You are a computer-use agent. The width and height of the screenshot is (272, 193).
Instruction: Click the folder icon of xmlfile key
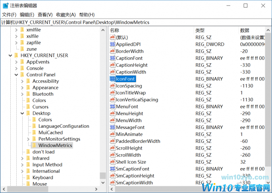22,30
